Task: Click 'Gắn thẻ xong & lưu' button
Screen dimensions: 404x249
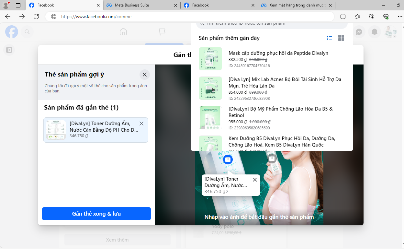Action: pyautogui.click(x=96, y=214)
